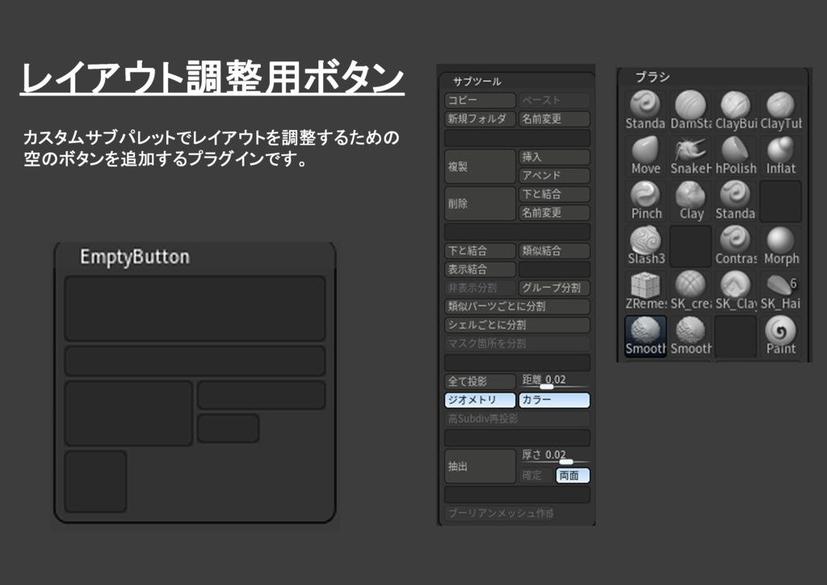Click the アペンド button
The width and height of the screenshot is (827, 585).
coord(554,175)
